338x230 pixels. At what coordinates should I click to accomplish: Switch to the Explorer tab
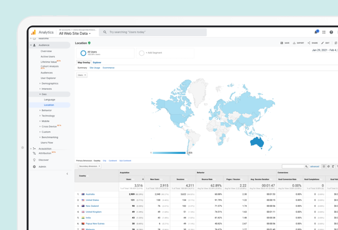coord(97,62)
